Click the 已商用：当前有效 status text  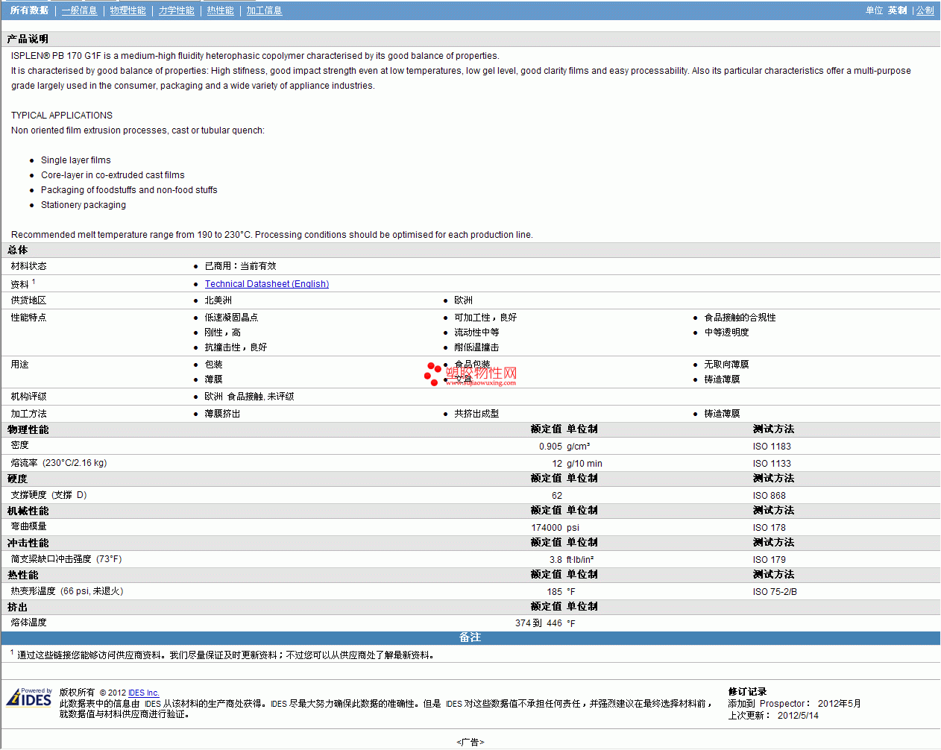240,266
